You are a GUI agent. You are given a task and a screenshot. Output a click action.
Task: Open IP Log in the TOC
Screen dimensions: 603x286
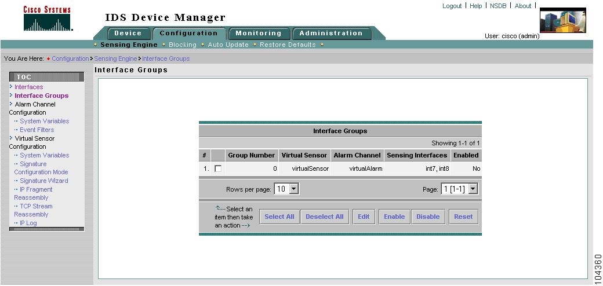[x=28, y=223]
